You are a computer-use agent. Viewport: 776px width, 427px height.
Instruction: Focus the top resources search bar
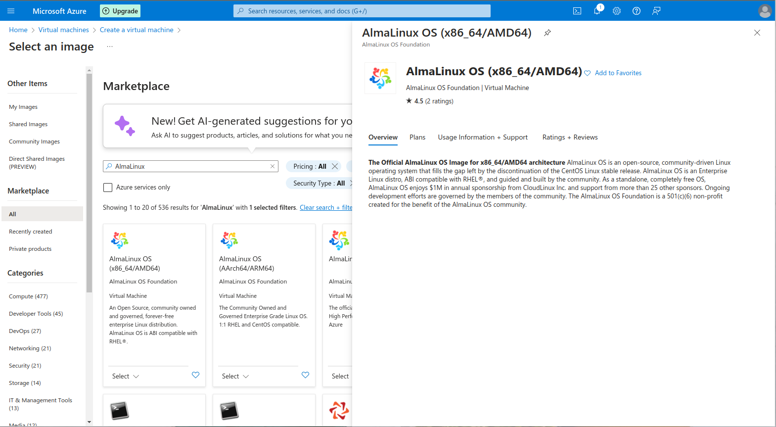[x=362, y=11]
